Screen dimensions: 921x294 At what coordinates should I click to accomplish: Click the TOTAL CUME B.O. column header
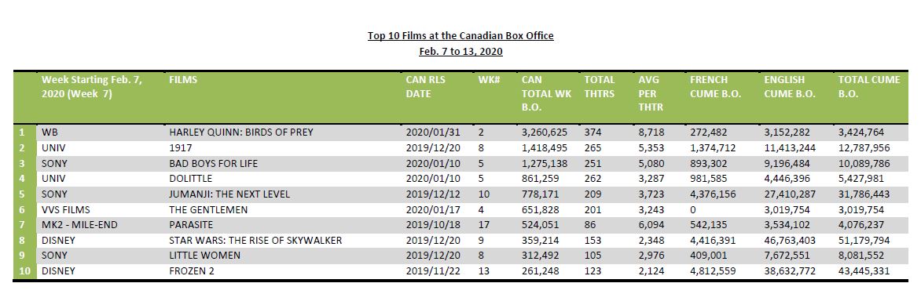pos(868,87)
